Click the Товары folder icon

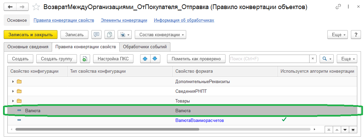click(x=19, y=101)
